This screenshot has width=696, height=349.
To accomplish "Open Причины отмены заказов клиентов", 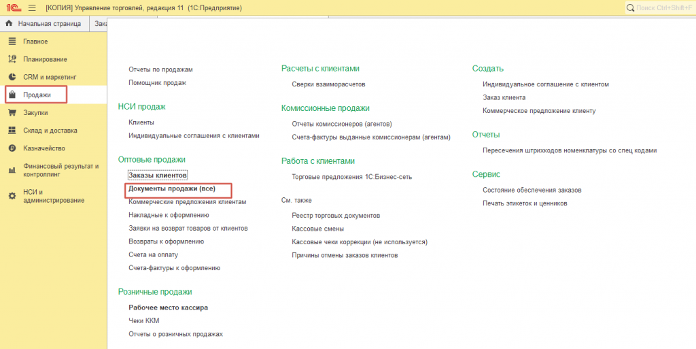I will (345, 255).
